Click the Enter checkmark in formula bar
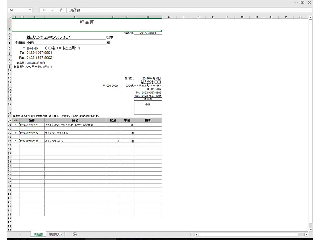This screenshot has height=240, width=320. pos(52,10)
